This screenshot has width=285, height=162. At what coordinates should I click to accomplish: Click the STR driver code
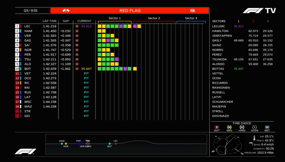pos(27,111)
